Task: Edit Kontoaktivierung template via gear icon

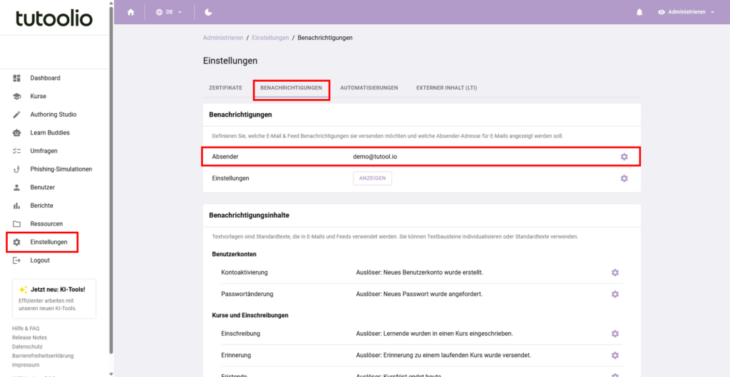Action: click(615, 272)
